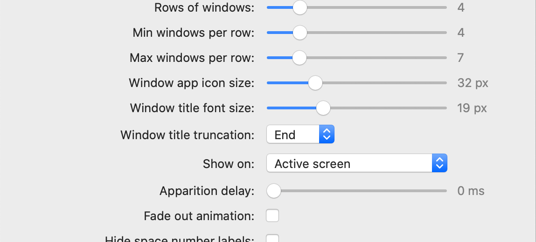
Task: Click the blue arrows on the End popup
Action: coord(327,135)
